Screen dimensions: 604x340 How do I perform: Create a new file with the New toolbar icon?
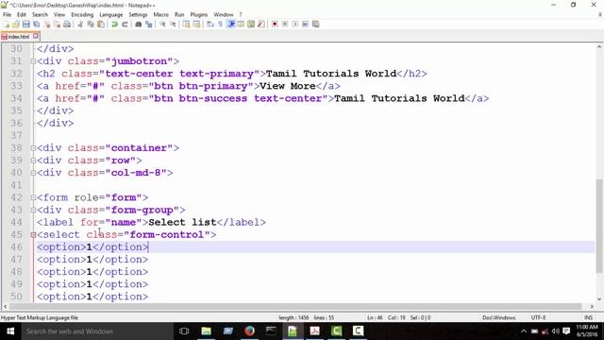click(7, 25)
